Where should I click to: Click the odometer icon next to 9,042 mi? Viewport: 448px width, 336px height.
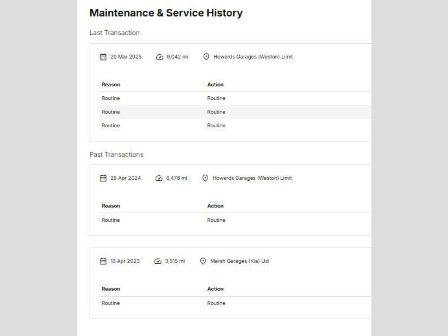click(x=160, y=57)
